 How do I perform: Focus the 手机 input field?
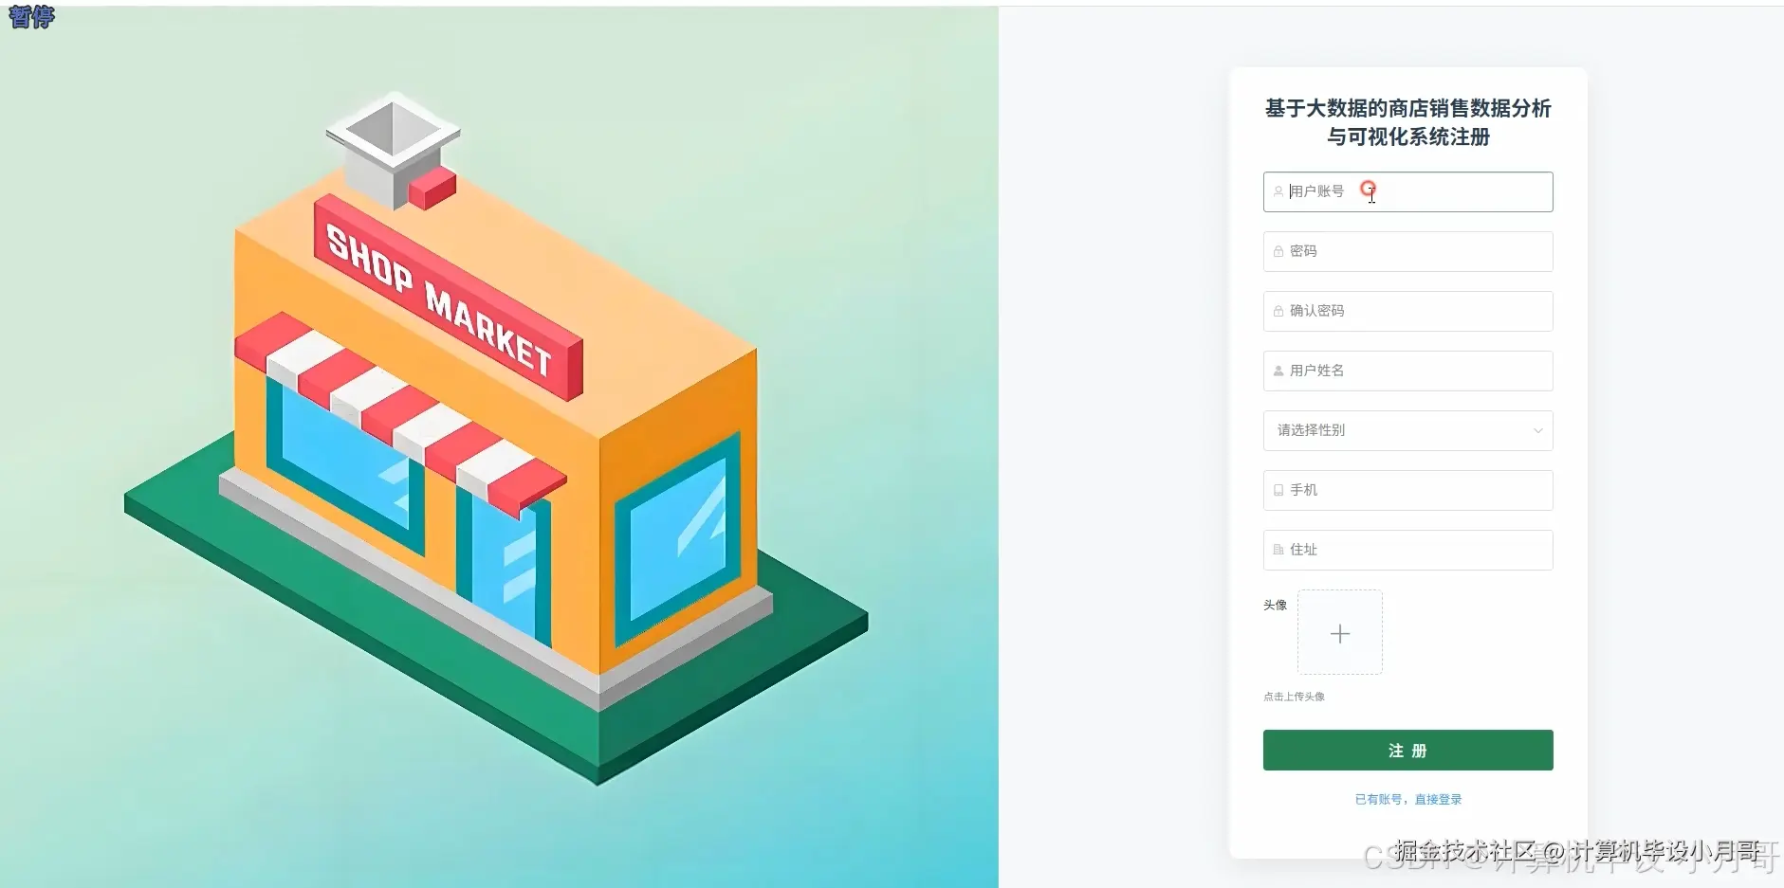(1407, 490)
